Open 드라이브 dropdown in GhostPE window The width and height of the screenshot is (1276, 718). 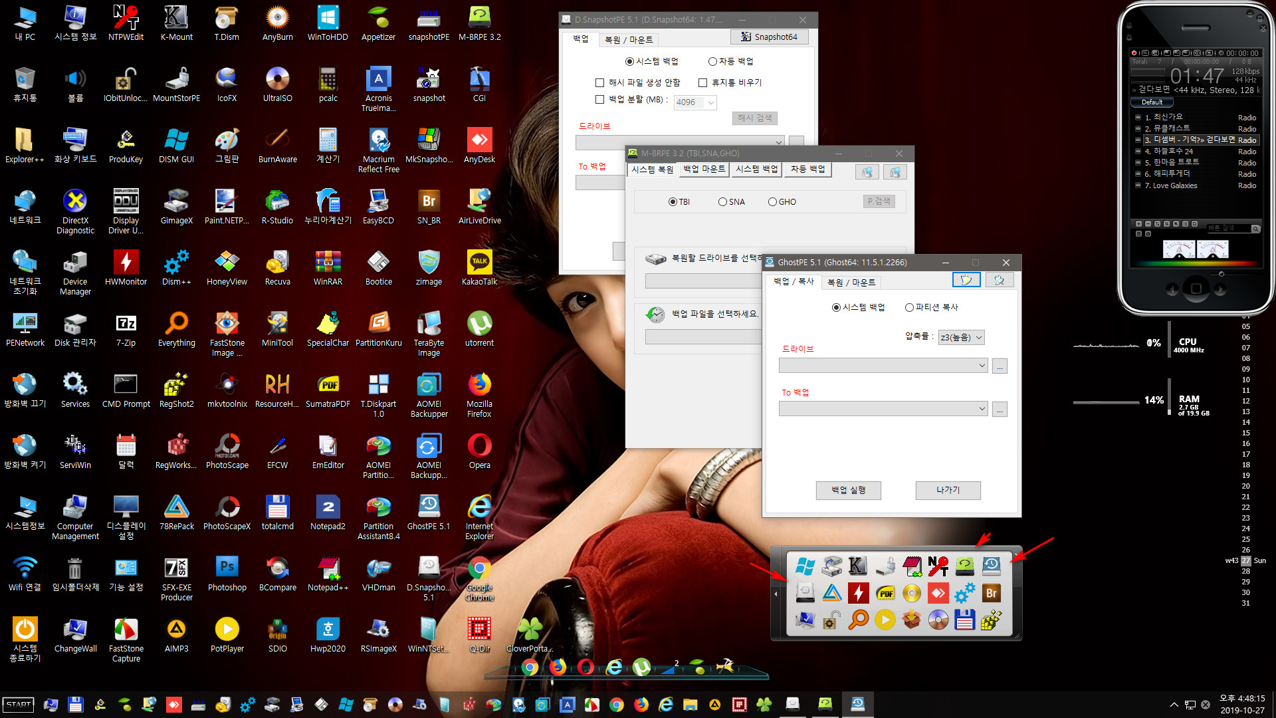click(x=883, y=366)
